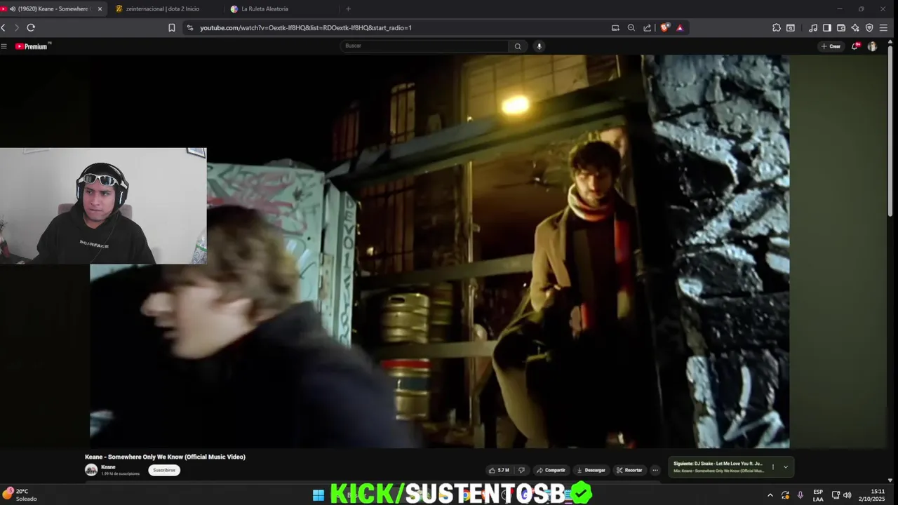Share this page via the share icon
The image size is (898, 505).
[x=648, y=28]
